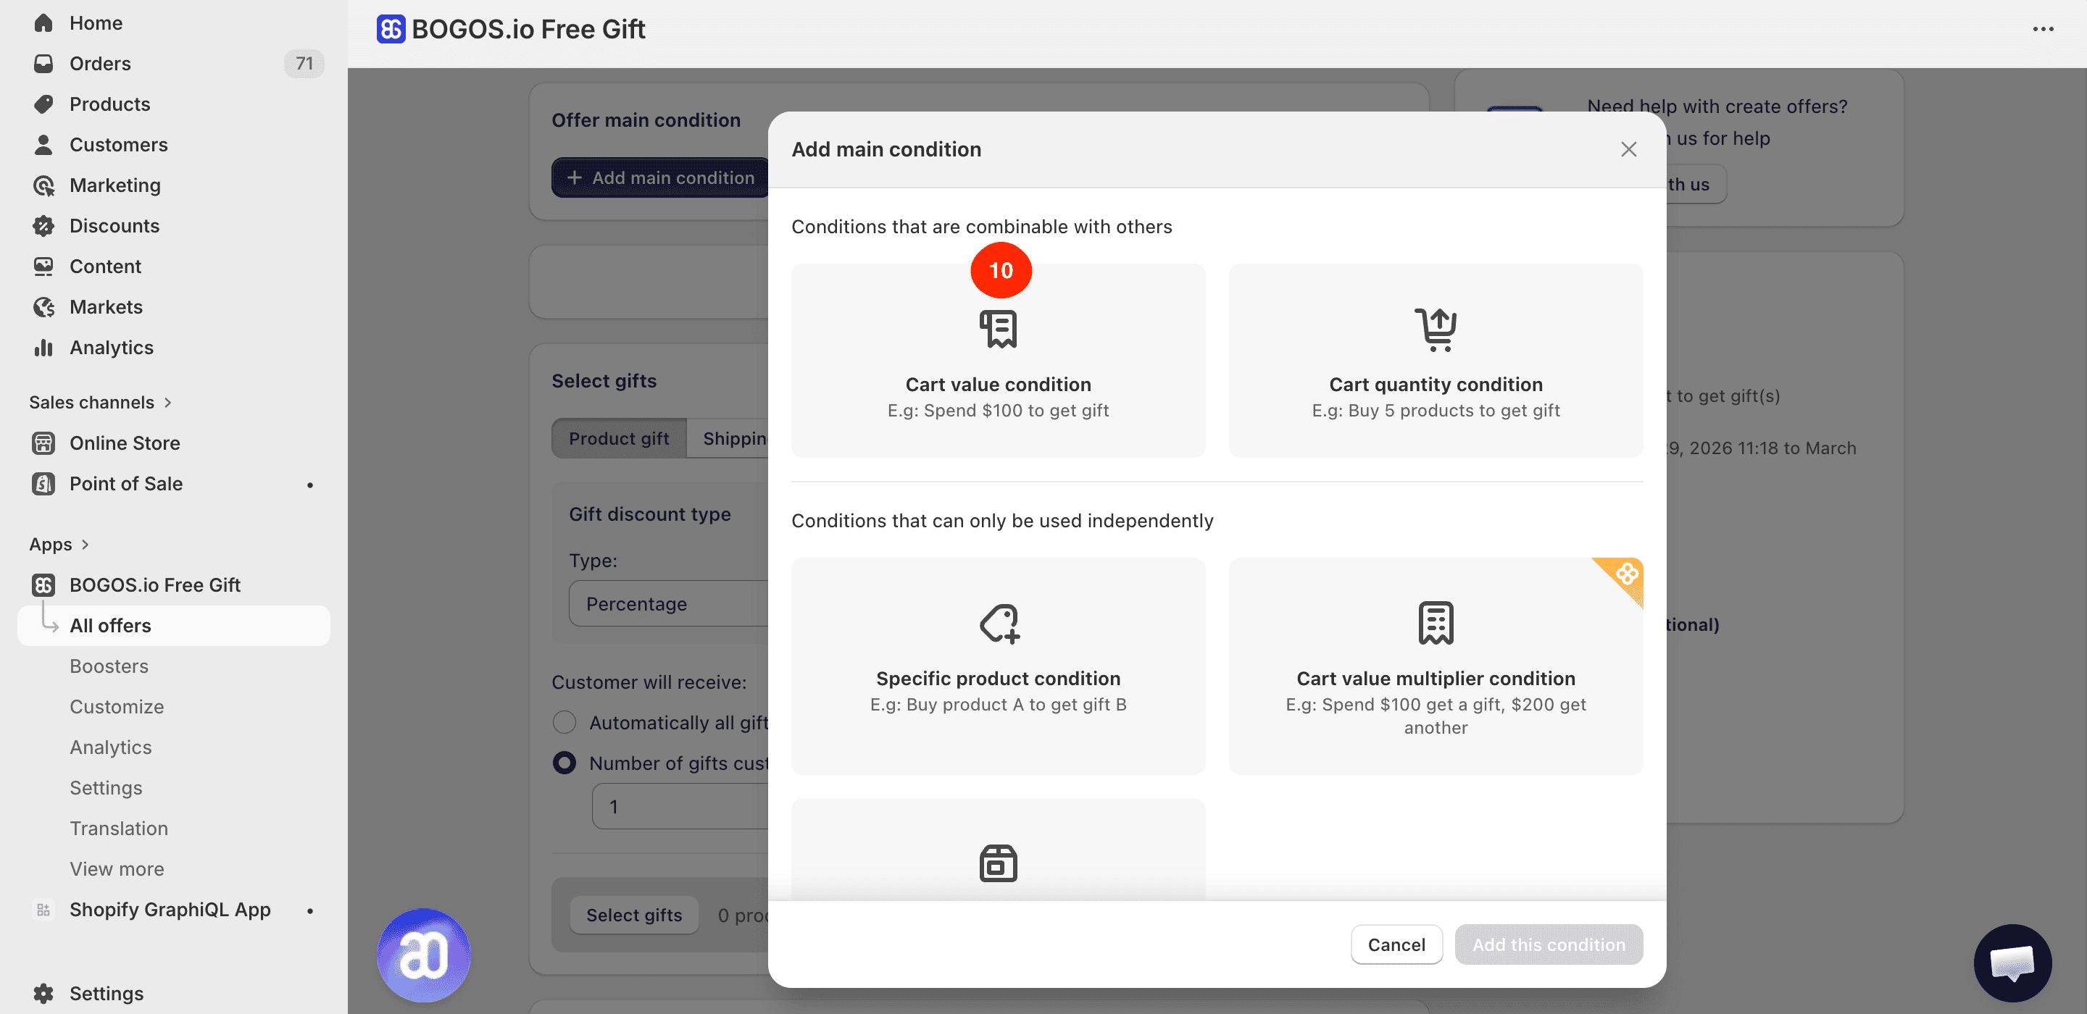Open the live chat bubble widget
Viewport: 2087px width, 1014px height.
pyautogui.click(x=2012, y=963)
